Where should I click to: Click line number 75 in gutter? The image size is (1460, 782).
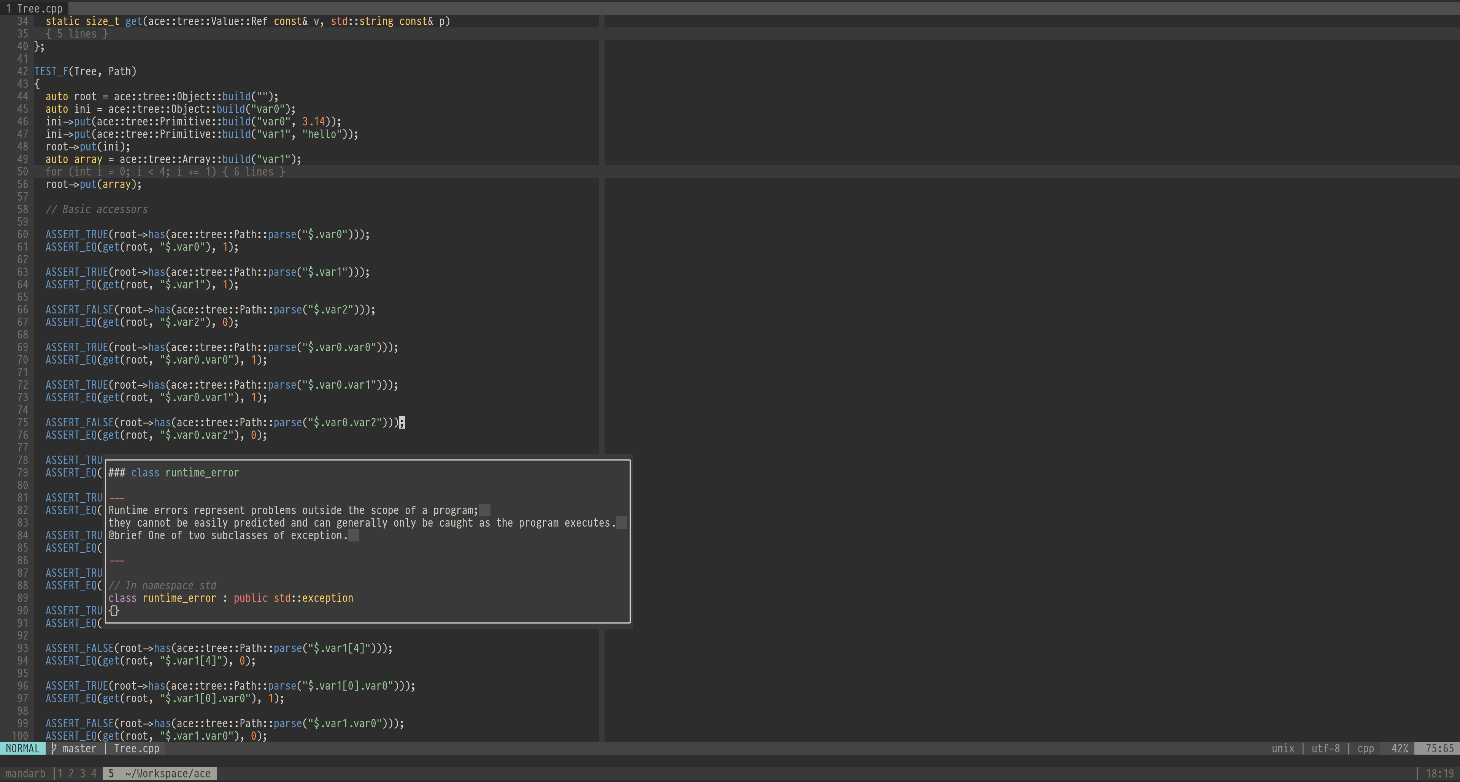(x=23, y=423)
